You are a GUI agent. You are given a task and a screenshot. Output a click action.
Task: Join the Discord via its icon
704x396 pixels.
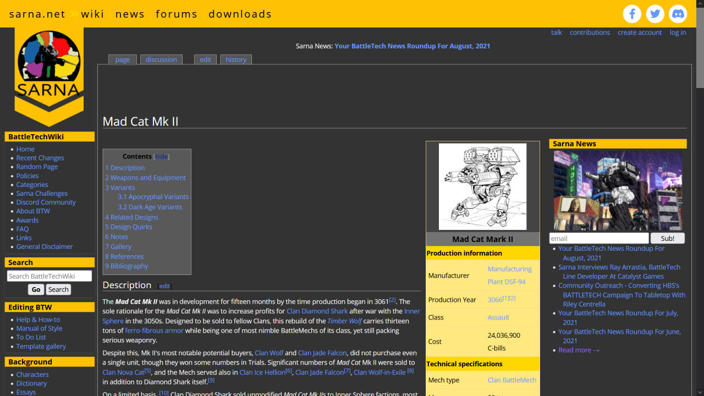coord(678,14)
